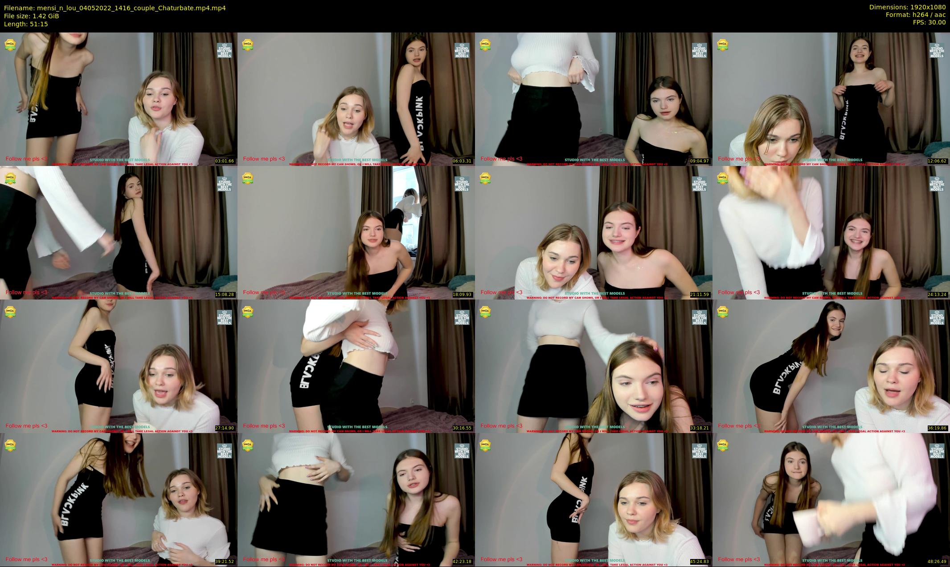Click the 'Length: 51:15' header text

tap(26, 24)
